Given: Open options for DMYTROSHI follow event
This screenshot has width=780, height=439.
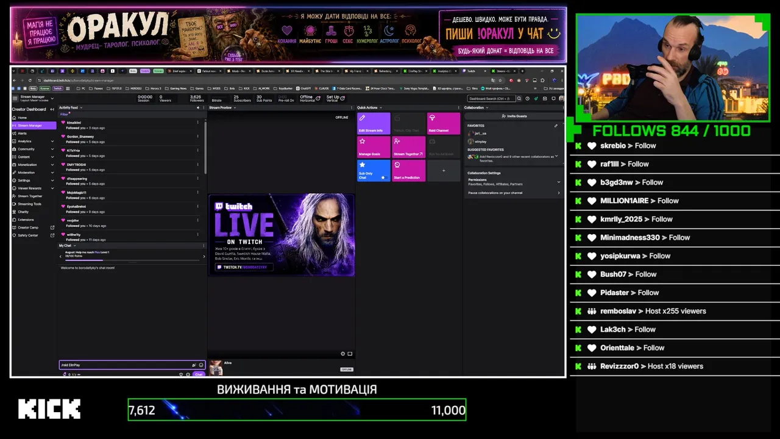Looking at the screenshot, I should [197, 165].
